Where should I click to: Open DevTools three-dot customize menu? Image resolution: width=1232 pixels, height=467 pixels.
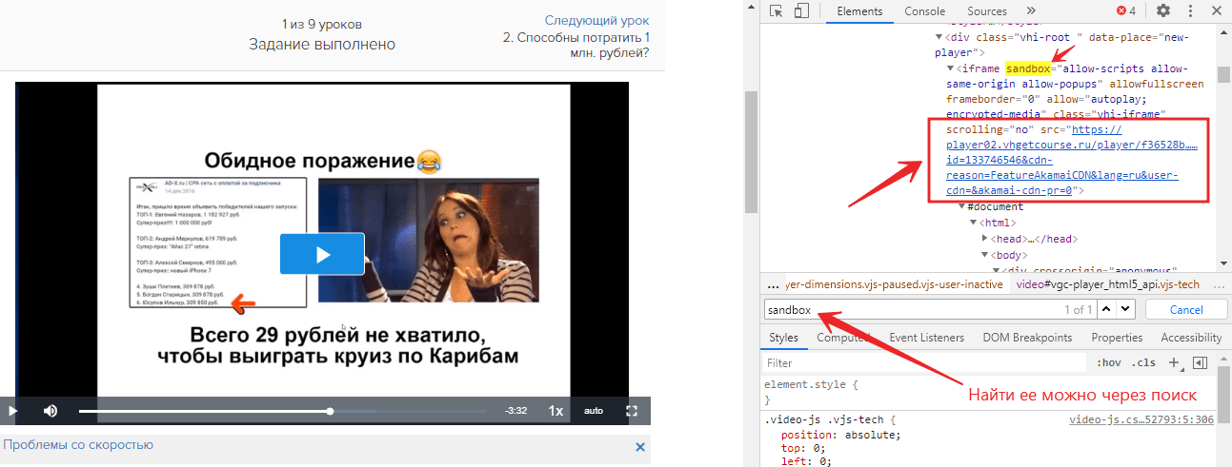1190,11
